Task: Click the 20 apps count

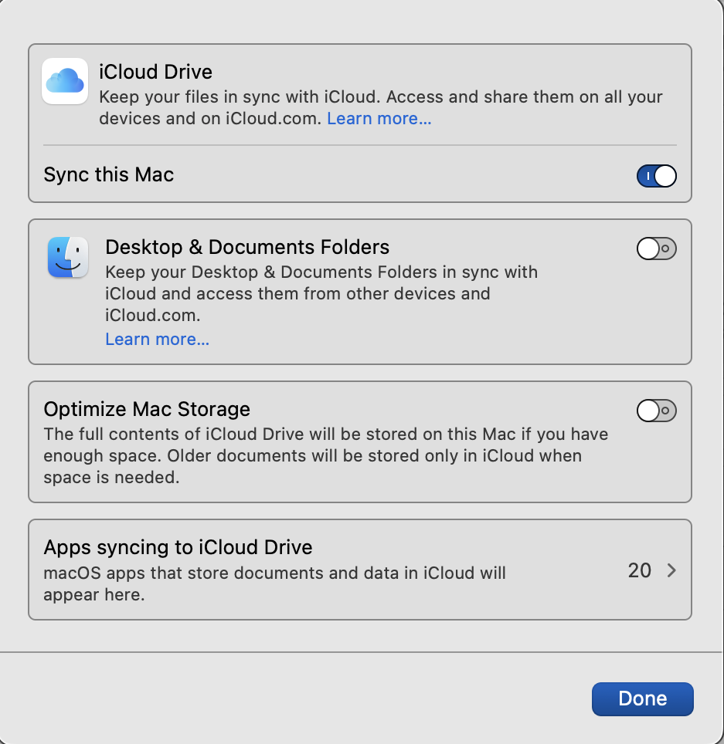Action: pos(640,570)
